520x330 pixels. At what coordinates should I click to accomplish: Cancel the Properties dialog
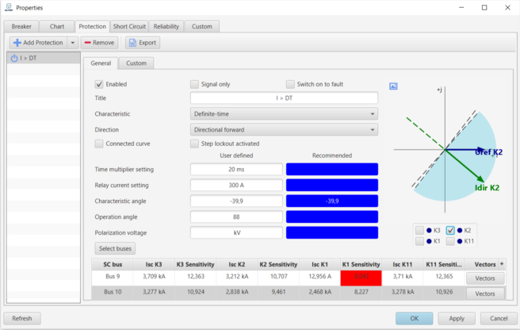coord(499,318)
